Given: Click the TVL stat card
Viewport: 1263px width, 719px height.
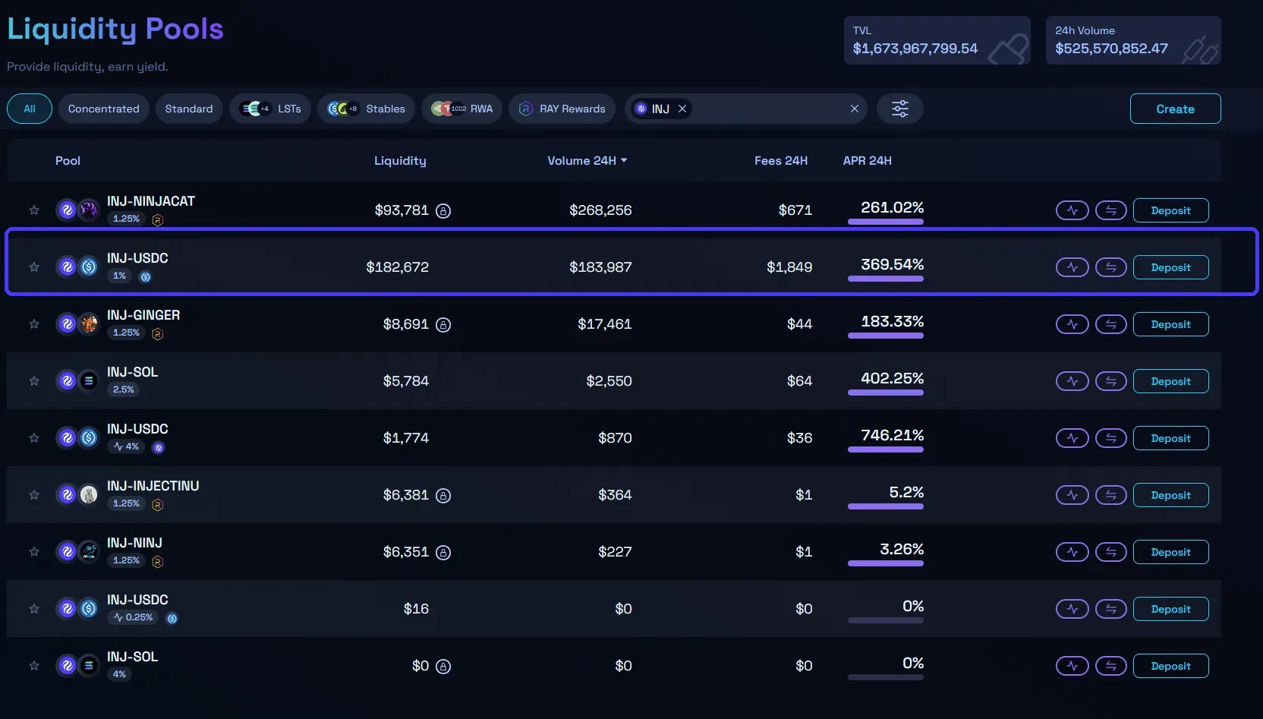Looking at the screenshot, I should (x=937, y=40).
